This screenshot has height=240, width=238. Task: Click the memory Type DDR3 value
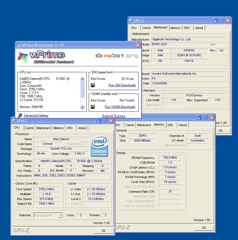coord(142,136)
